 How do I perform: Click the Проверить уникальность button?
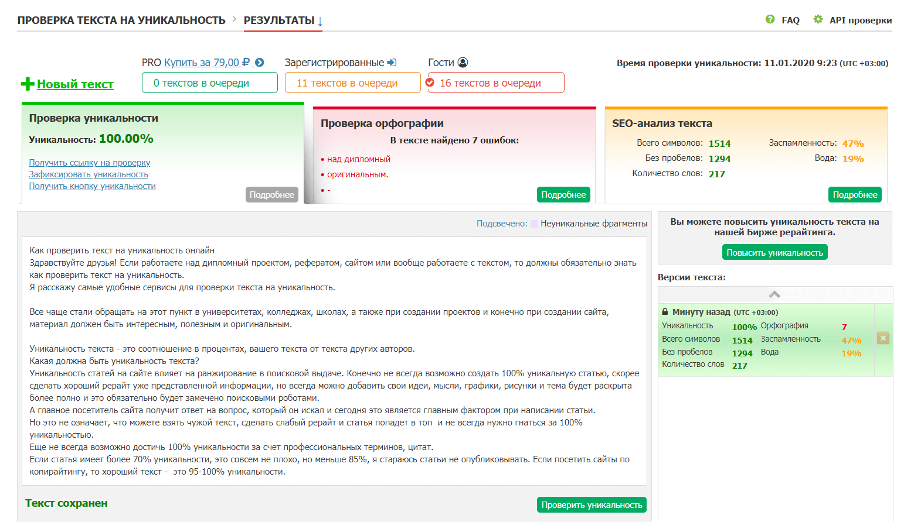click(x=592, y=504)
